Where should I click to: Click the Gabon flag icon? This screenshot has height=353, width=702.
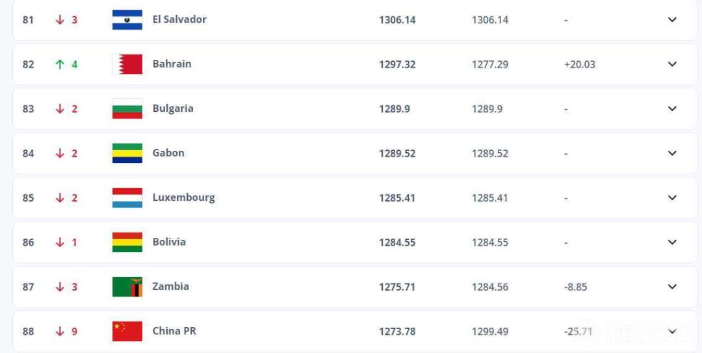(x=127, y=153)
